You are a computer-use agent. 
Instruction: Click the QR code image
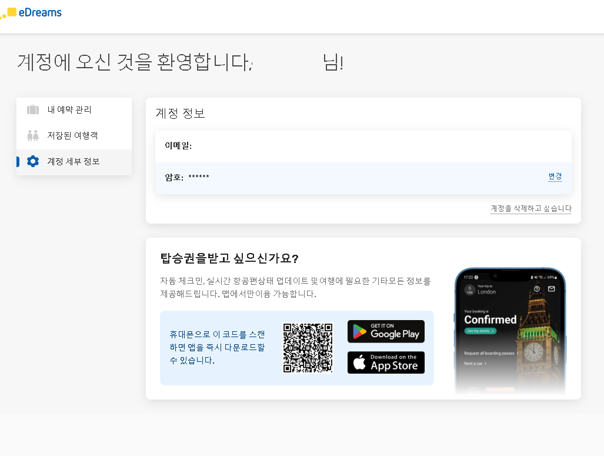308,348
